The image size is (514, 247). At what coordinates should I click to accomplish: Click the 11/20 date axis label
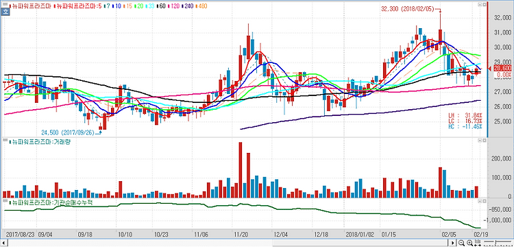tap(241, 235)
